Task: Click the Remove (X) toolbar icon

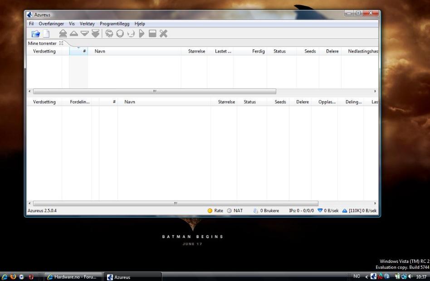Action: [x=163, y=34]
